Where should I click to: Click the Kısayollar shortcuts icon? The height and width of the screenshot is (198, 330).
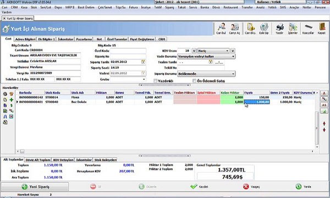308,29
